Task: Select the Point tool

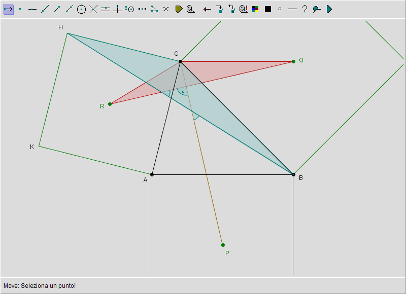Action: (20, 9)
